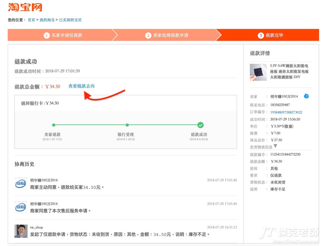Click date 2018-8-8 20:36 under 退款成功
Image resolution: width=324 pixels, height=246 pixels.
[199, 139]
